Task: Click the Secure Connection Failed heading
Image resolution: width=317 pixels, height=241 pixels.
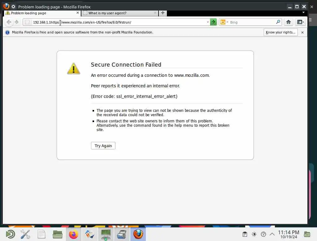Action: point(126,64)
